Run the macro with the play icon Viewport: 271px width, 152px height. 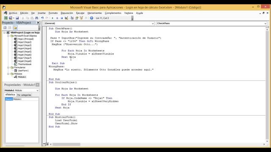click(53, 18)
